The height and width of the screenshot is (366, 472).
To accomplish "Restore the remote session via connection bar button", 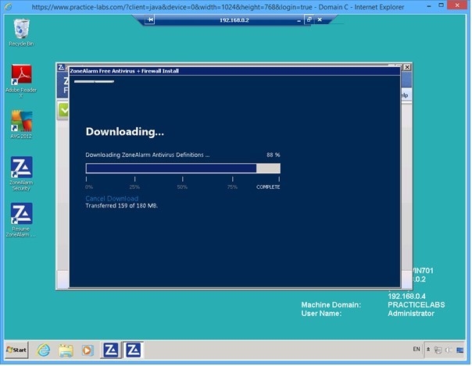I will tap(309, 20).
